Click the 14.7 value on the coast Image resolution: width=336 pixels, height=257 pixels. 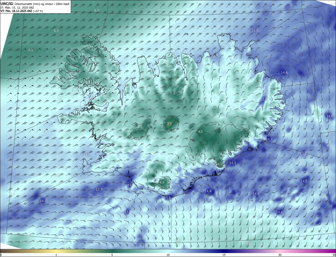tap(269, 140)
